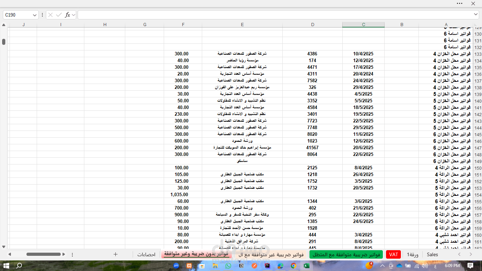
Task: Select column D header
Action: (313, 25)
